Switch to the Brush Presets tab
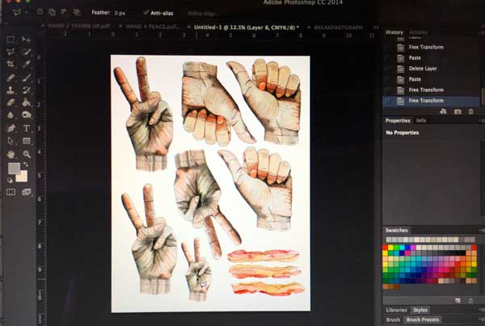485x326 pixels. pyautogui.click(x=423, y=320)
